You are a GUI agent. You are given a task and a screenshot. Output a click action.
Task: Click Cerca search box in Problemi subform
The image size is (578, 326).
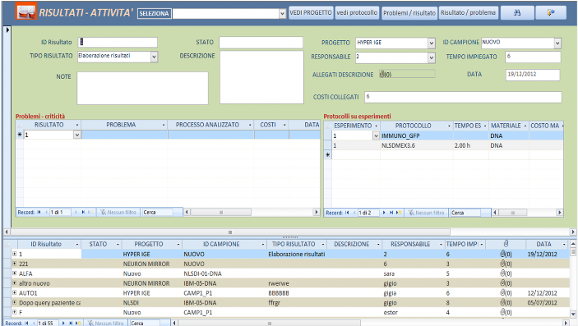coord(157,212)
